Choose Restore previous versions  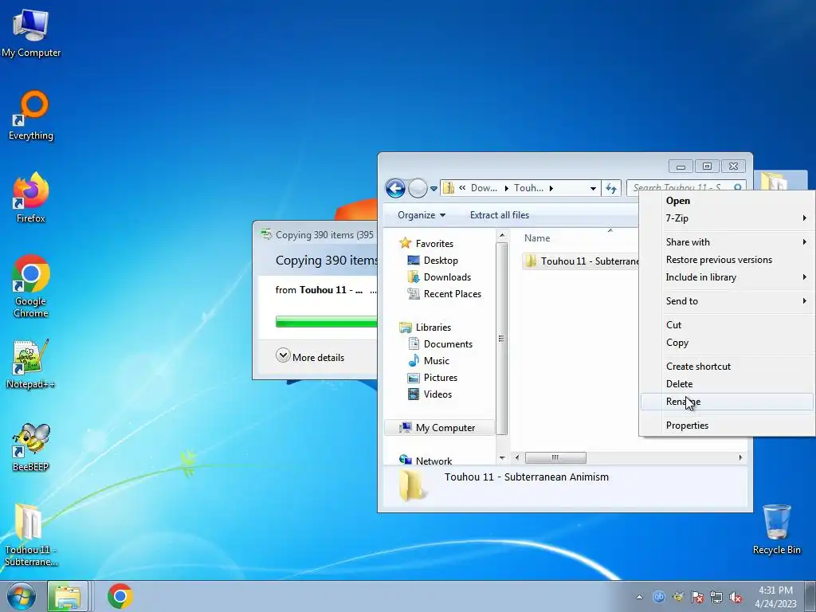[x=728, y=260]
